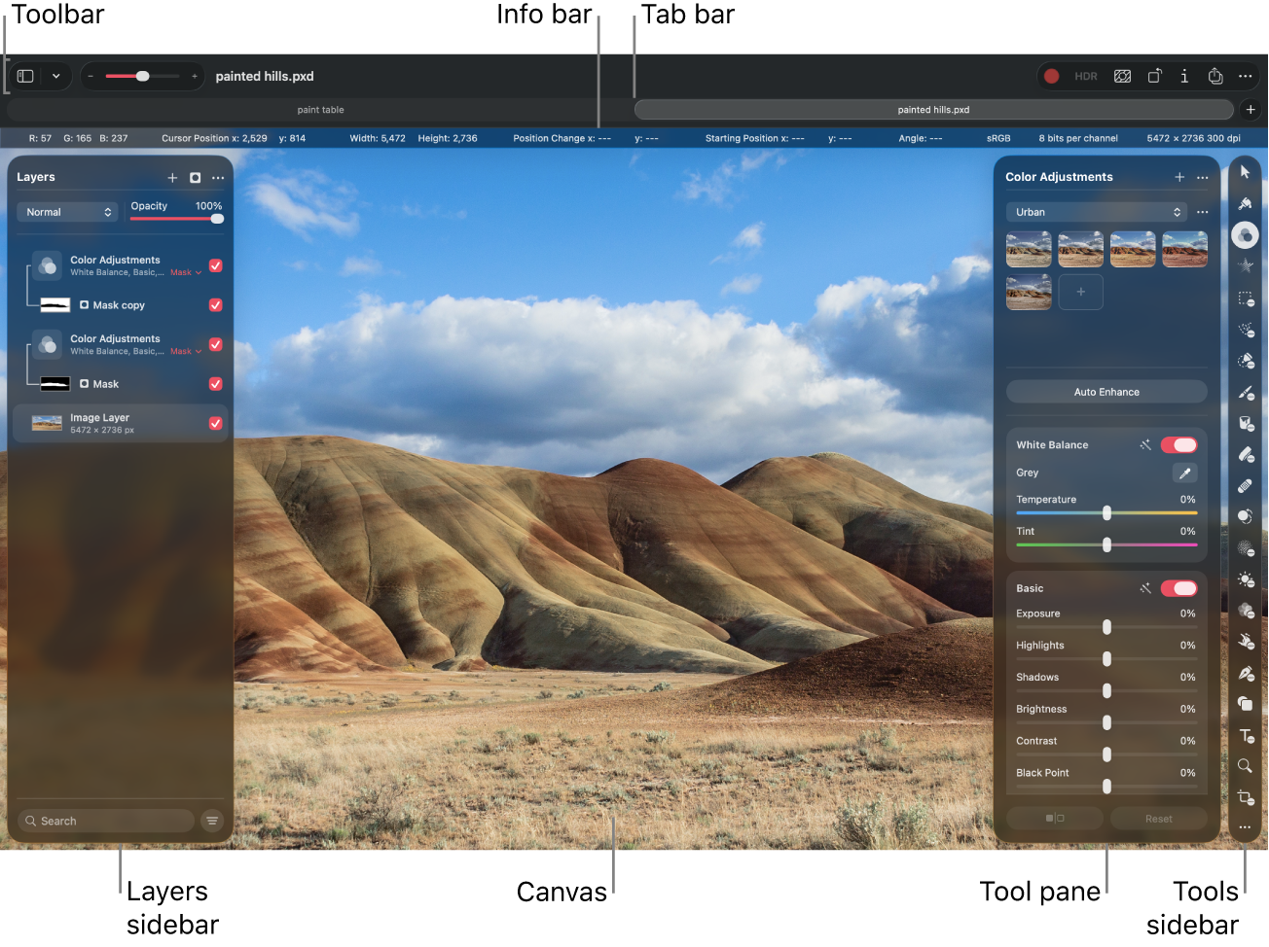Open the Effects tool
Image resolution: width=1269 pixels, height=947 pixels.
point(1245,265)
